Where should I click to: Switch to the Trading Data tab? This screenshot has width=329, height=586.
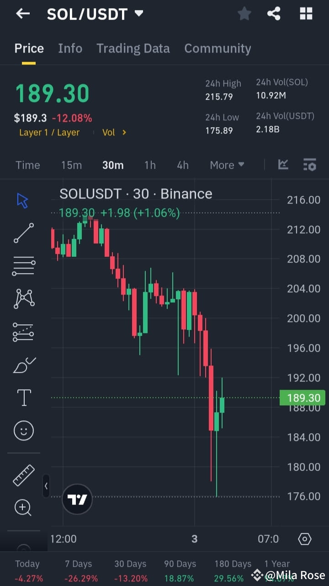tap(133, 48)
